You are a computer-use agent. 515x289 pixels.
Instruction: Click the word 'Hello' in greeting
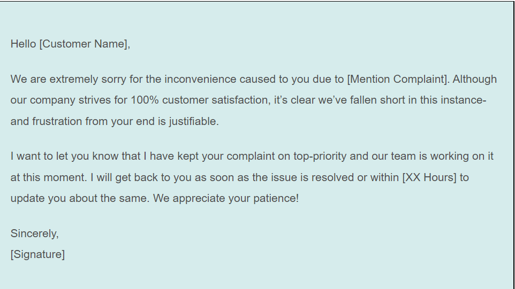[24, 44]
